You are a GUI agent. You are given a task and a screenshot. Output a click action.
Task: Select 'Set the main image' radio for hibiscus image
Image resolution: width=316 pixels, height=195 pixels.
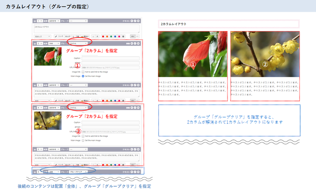tap(83, 76)
